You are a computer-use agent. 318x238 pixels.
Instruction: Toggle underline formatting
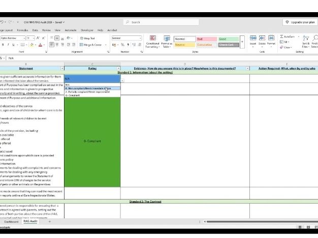click(x=13, y=45)
